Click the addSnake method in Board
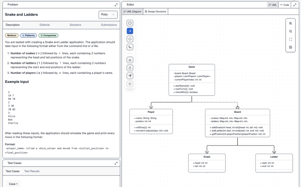This screenshot has width=301, height=187. (x=236, y=127)
